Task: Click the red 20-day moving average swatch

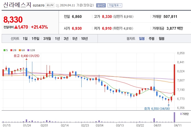Action: pyautogui.click(x=11, y=50)
